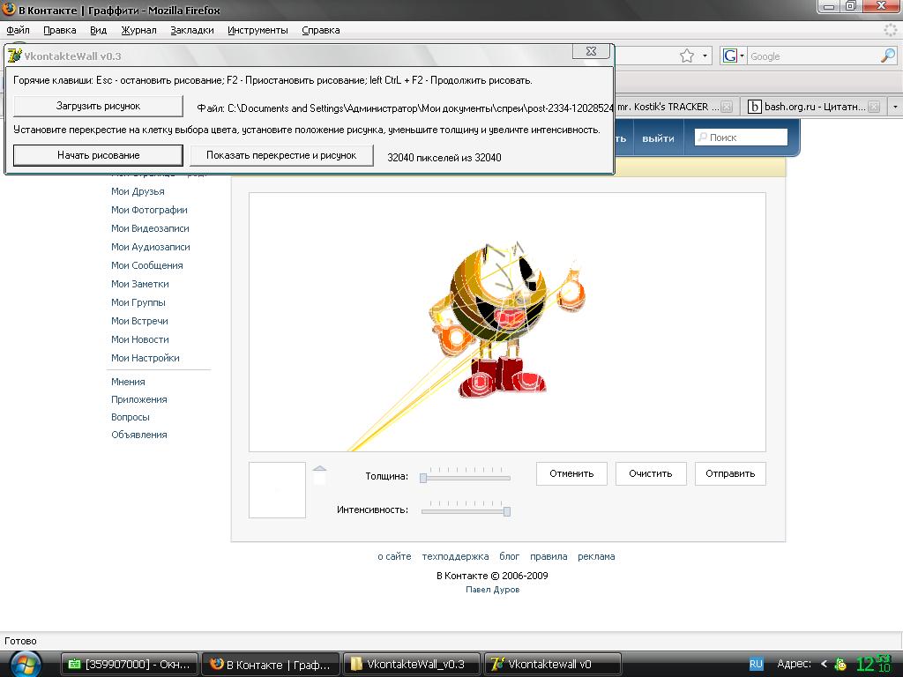The width and height of the screenshot is (903, 677).
Task: Open Мои Аудиозаписи link
Action: point(150,247)
